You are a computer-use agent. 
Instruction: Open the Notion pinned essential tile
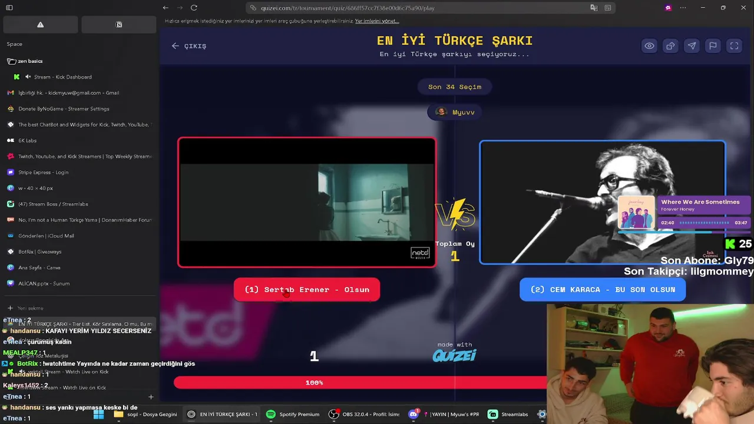coord(119,25)
